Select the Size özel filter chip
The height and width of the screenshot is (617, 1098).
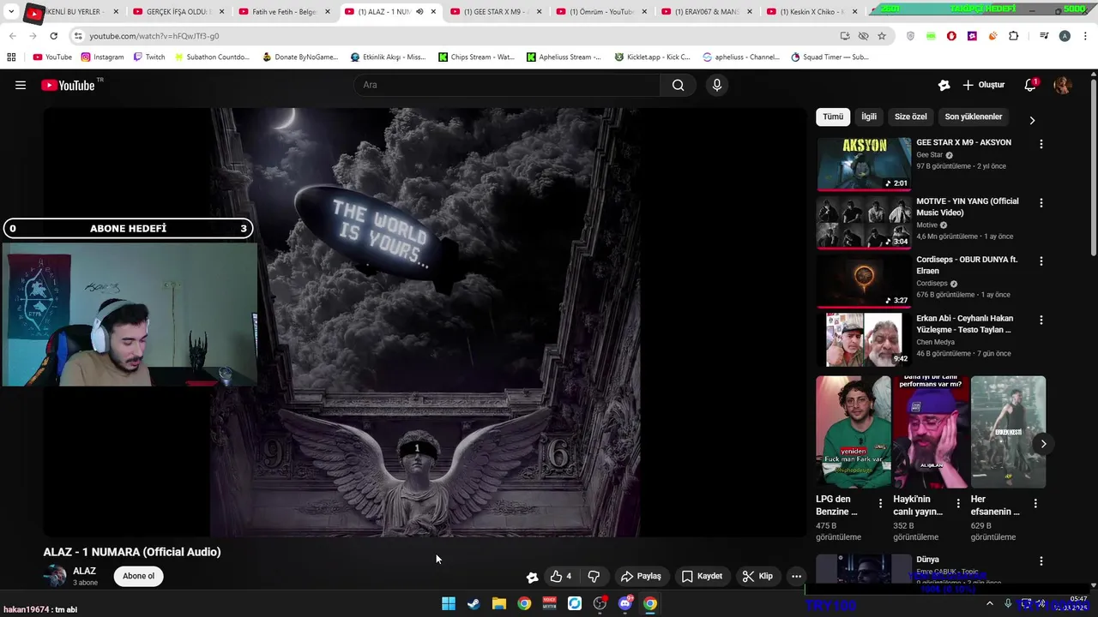[911, 117]
